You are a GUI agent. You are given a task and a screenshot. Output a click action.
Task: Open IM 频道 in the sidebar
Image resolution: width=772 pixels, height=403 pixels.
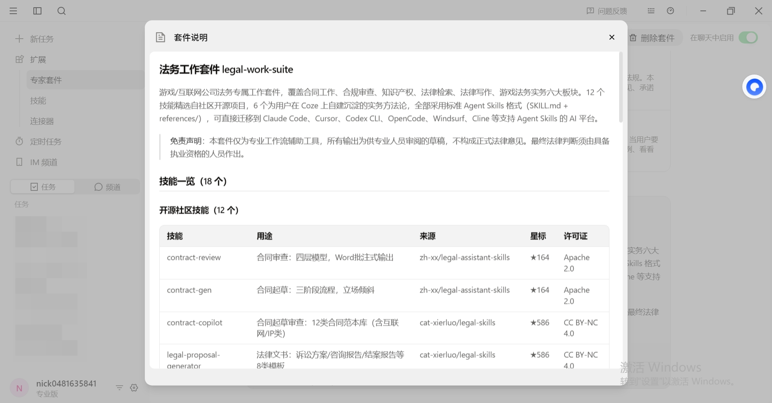click(x=36, y=162)
